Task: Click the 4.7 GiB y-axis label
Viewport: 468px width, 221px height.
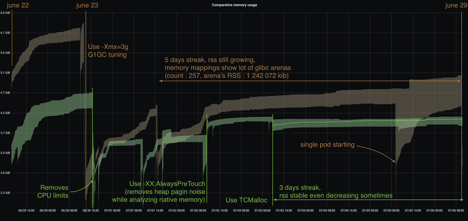Action: (x=5, y=93)
